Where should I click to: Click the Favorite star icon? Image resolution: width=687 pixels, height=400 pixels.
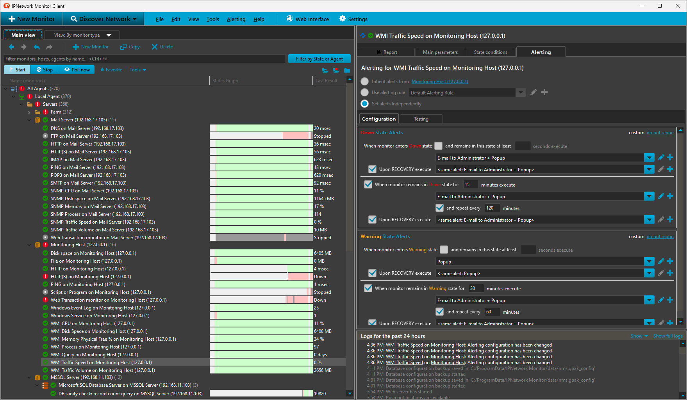click(102, 70)
